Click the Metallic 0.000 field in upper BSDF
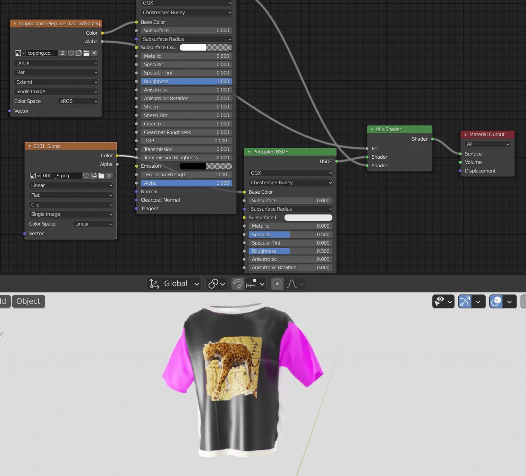This screenshot has width=526, height=476. [x=186, y=56]
